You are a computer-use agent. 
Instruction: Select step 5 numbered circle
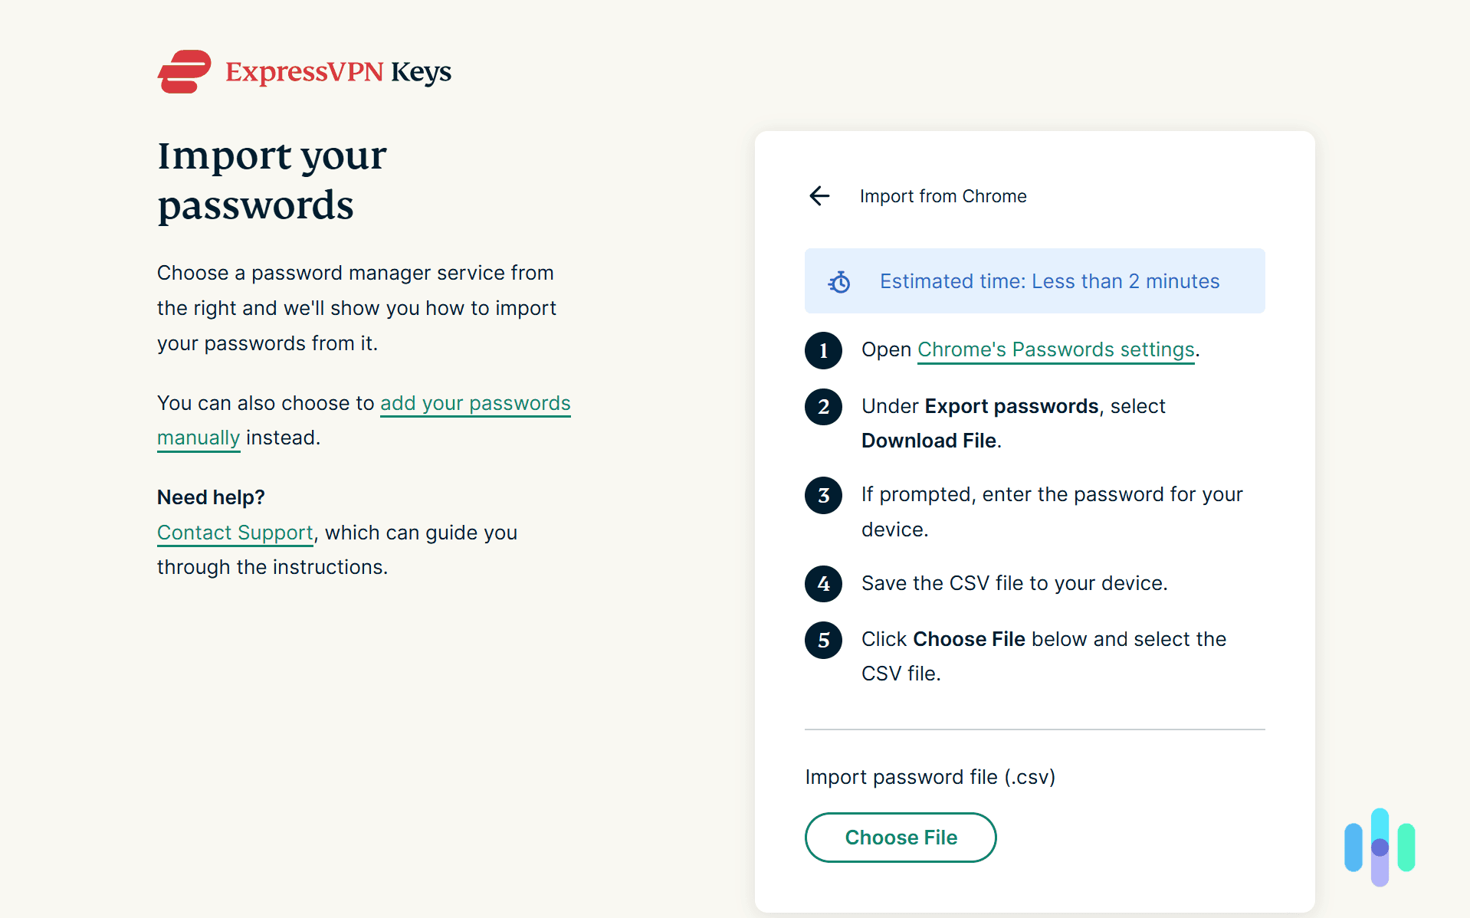tap(823, 640)
